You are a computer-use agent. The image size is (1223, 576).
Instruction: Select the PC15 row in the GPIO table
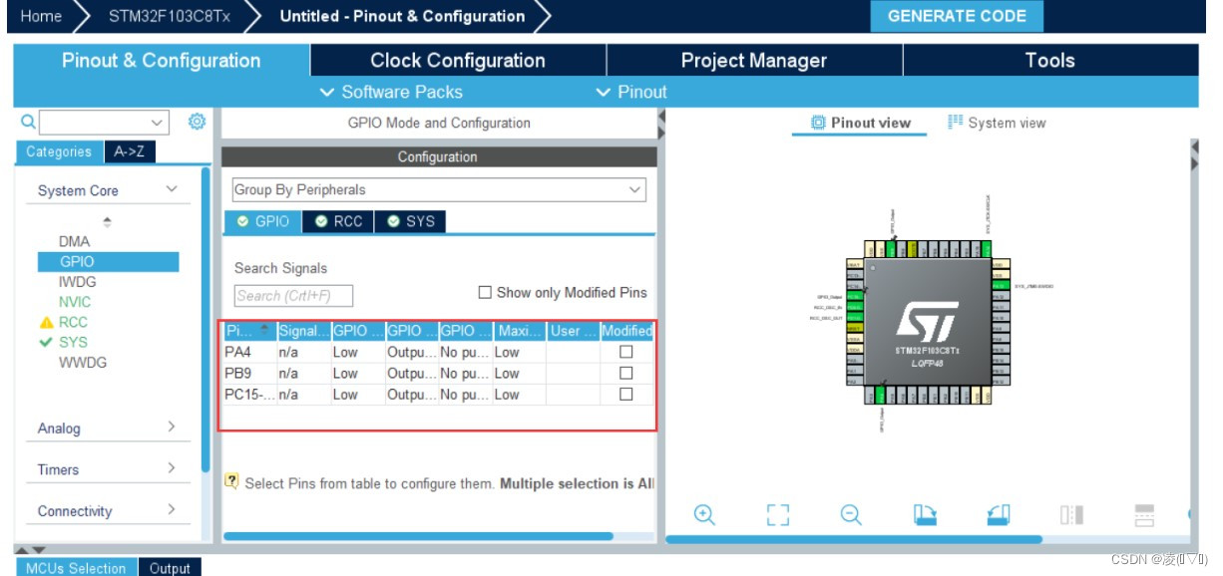pyautogui.click(x=438, y=394)
